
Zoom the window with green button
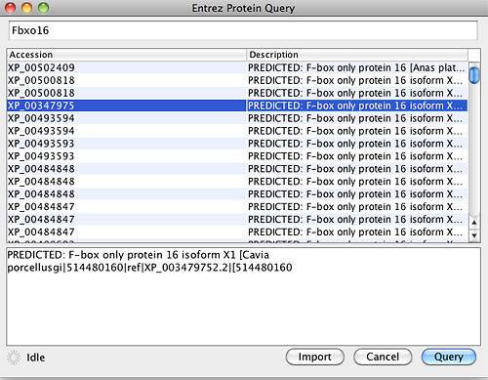pyautogui.click(x=43, y=8)
